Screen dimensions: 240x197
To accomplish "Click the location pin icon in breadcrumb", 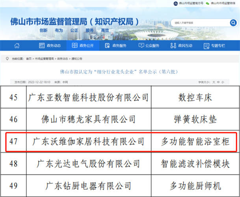I will coord(7,59).
